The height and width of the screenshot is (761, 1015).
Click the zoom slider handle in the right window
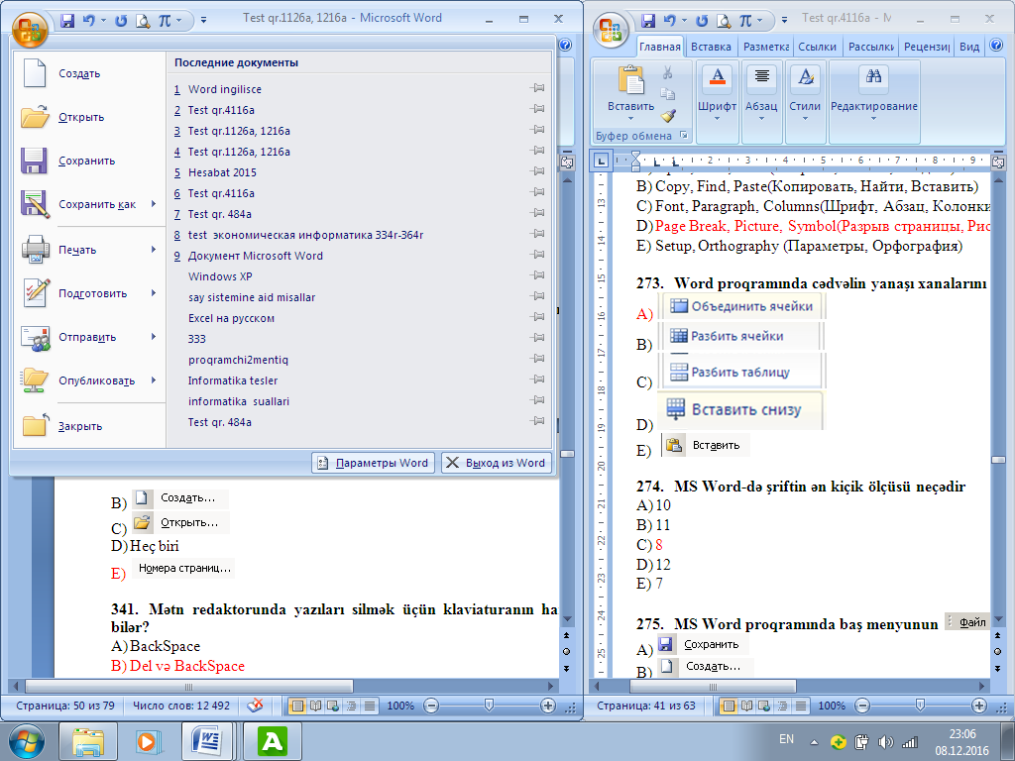(x=920, y=706)
